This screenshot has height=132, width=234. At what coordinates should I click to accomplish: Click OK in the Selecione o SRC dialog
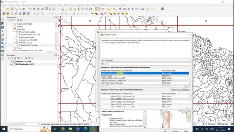tap(165, 131)
